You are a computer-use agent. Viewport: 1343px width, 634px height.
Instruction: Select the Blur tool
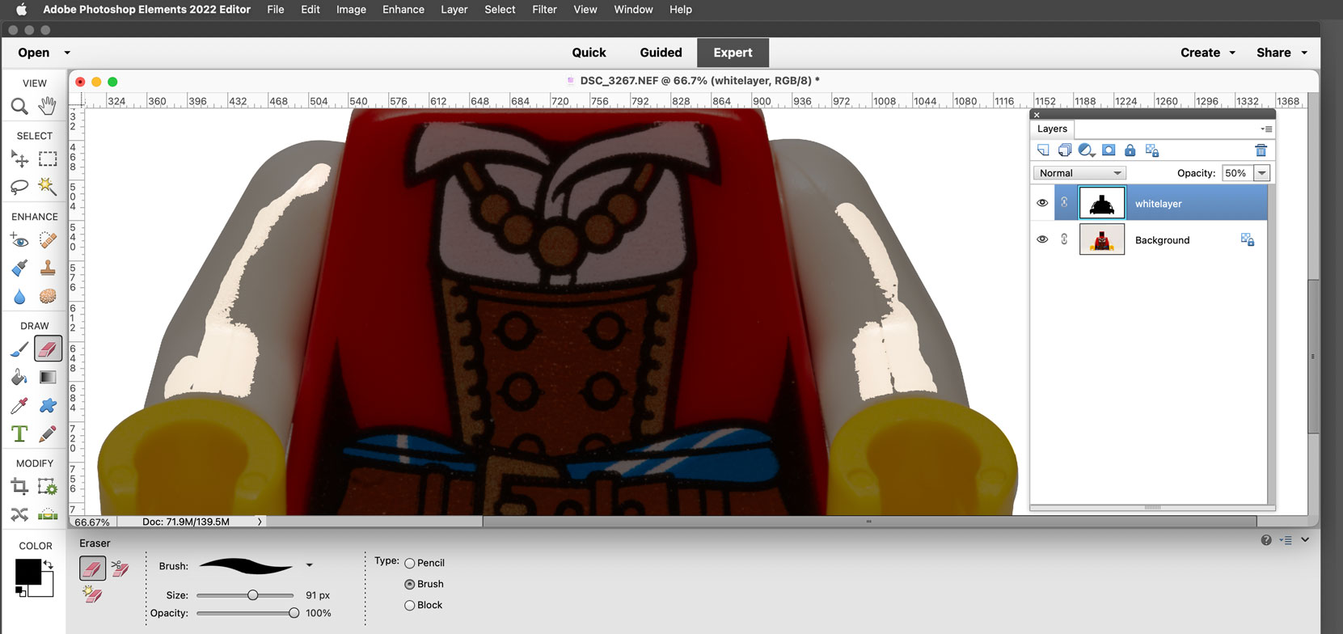[19, 296]
